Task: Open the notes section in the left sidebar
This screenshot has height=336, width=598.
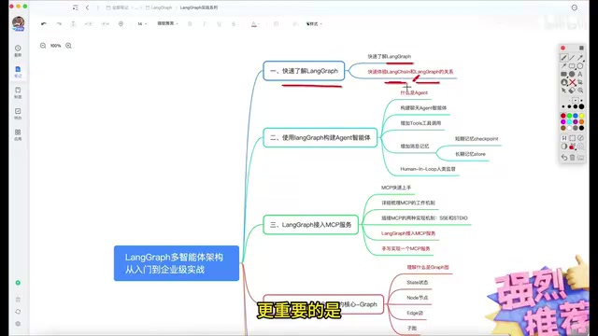Action: pyautogui.click(x=18, y=72)
